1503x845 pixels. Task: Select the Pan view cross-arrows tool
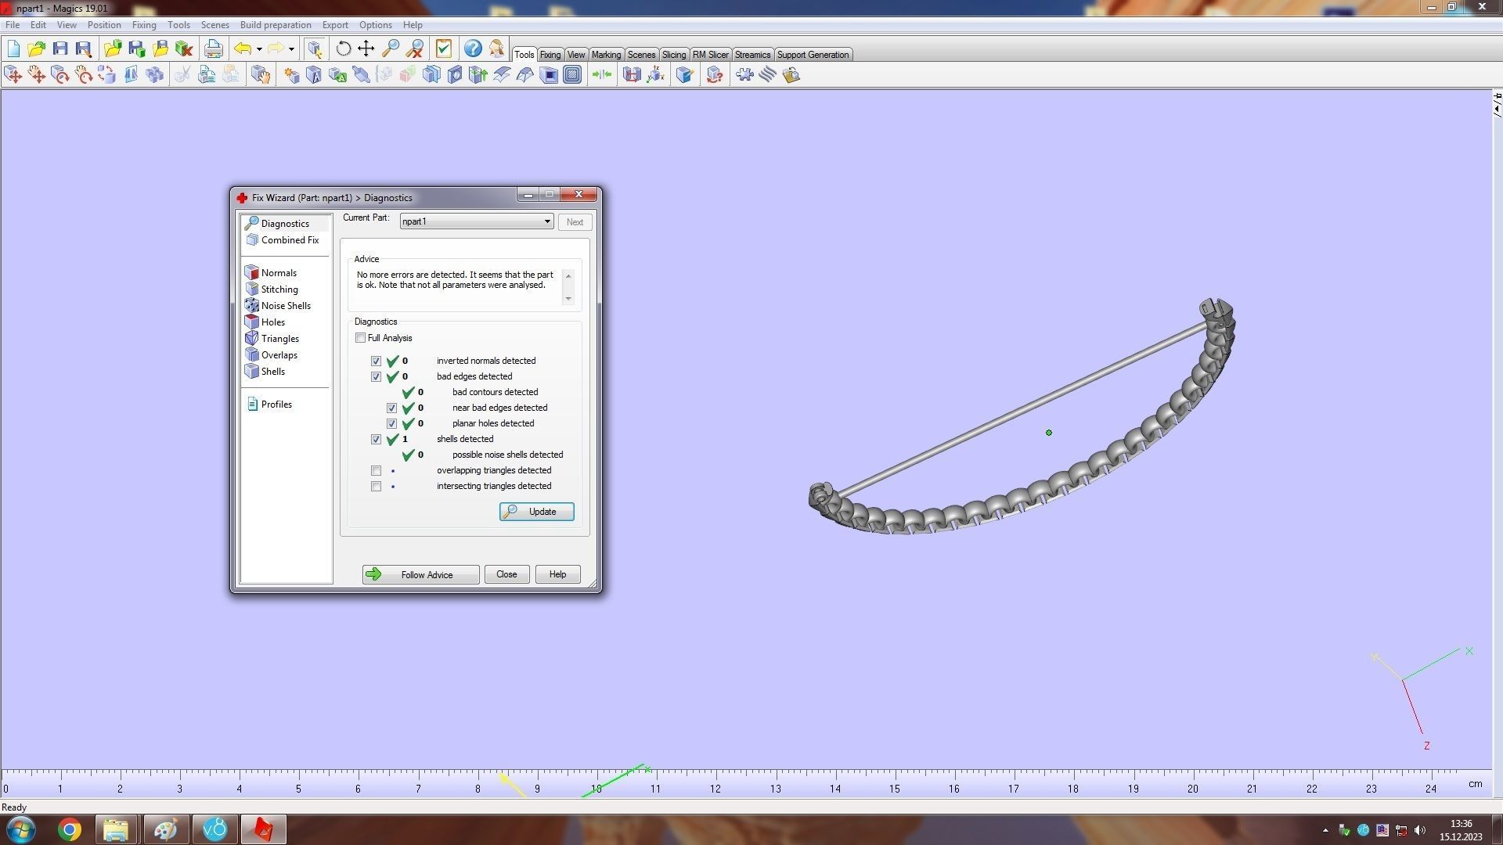coord(366,49)
